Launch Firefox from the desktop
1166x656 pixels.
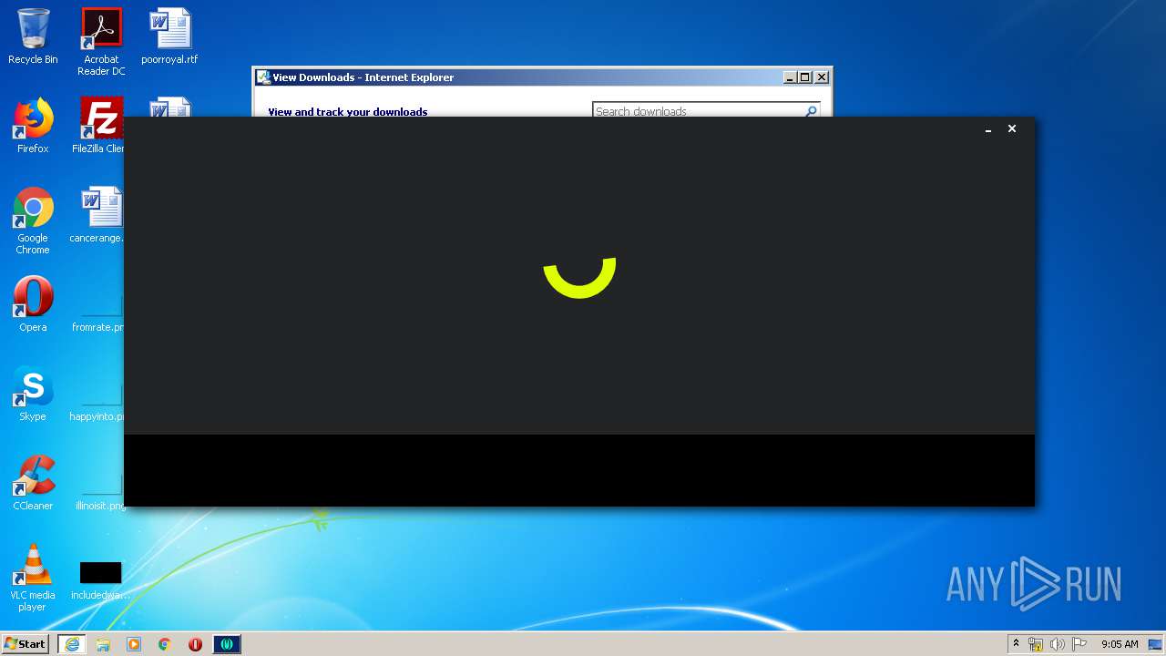33,126
